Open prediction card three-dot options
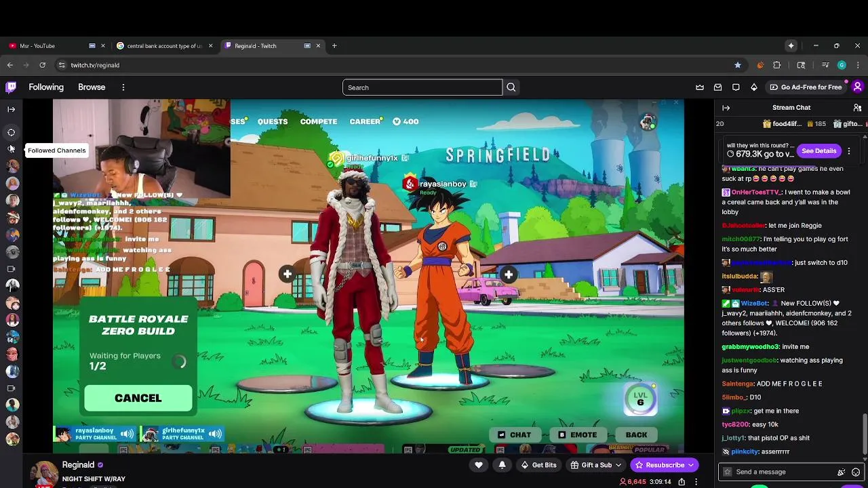This screenshot has height=488, width=868. click(849, 151)
